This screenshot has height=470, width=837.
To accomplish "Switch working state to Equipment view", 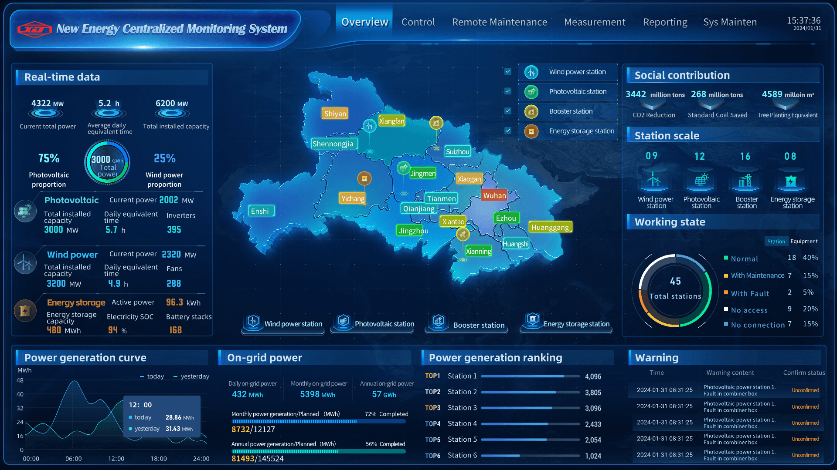I will (x=803, y=242).
